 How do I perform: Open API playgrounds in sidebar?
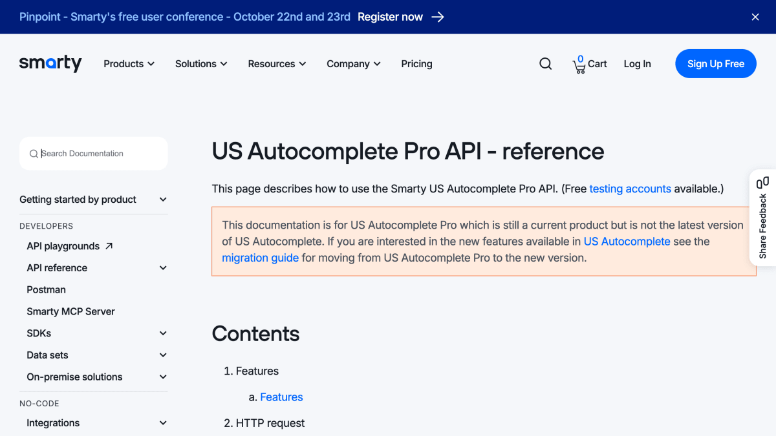63,246
